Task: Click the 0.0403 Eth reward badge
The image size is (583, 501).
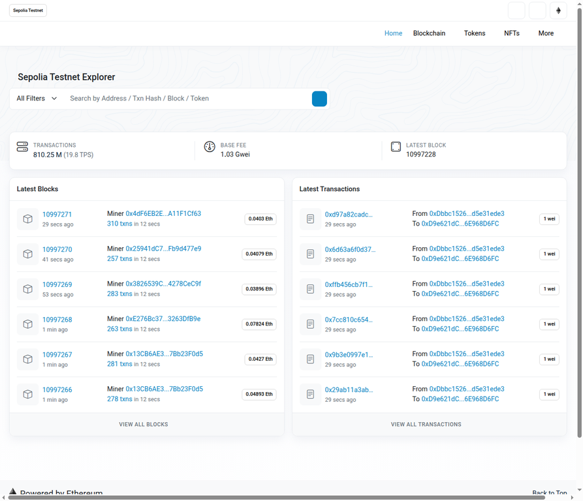Action: 260,219
